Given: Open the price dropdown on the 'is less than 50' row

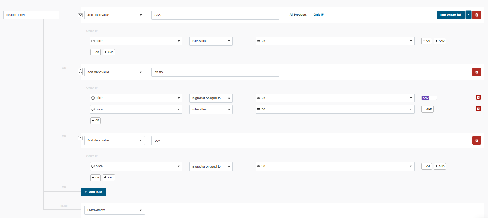Looking at the screenshot, I should pos(136,109).
